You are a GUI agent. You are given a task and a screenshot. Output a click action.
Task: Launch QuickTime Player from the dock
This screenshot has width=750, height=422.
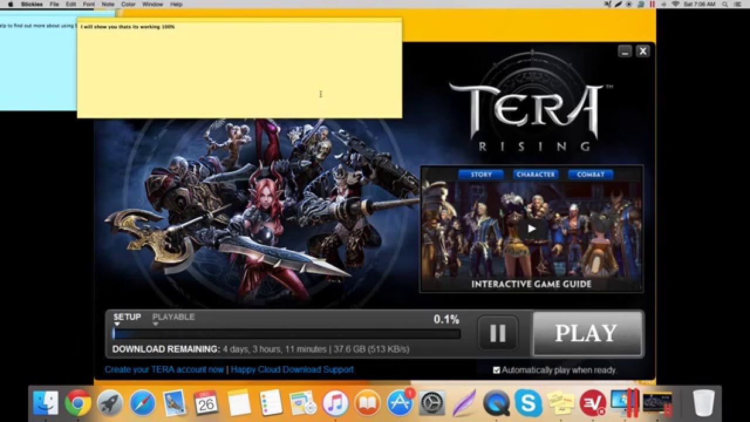click(496, 403)
